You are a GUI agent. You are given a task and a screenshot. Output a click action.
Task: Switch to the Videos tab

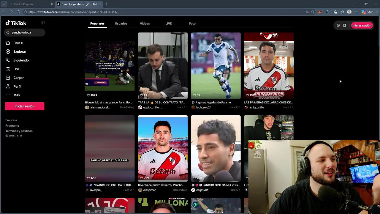tap(145, 23)
